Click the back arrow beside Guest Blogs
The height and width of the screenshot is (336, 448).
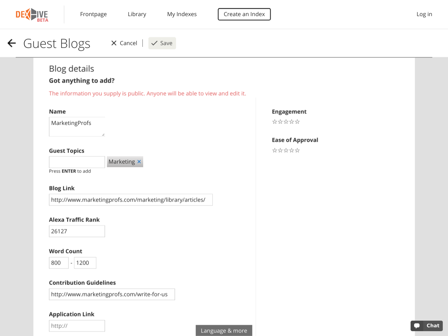tap(12, 43)
